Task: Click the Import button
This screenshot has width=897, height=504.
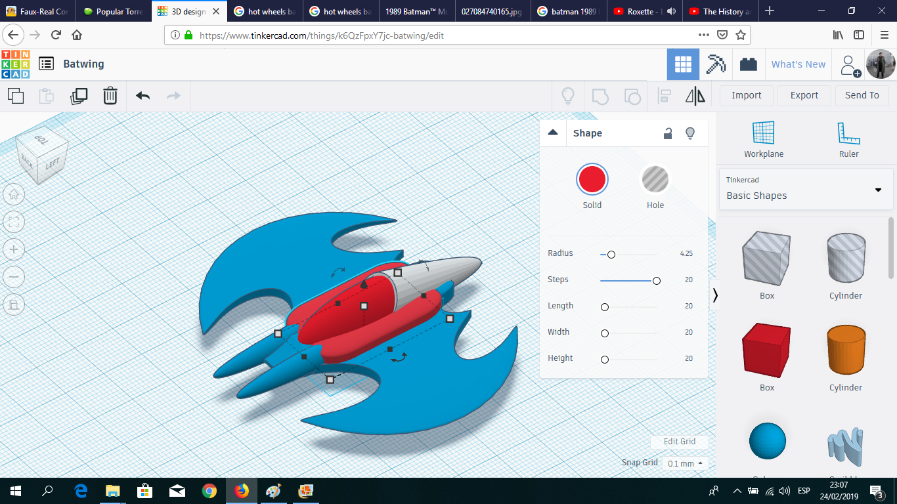Action: tap(747, 95)
